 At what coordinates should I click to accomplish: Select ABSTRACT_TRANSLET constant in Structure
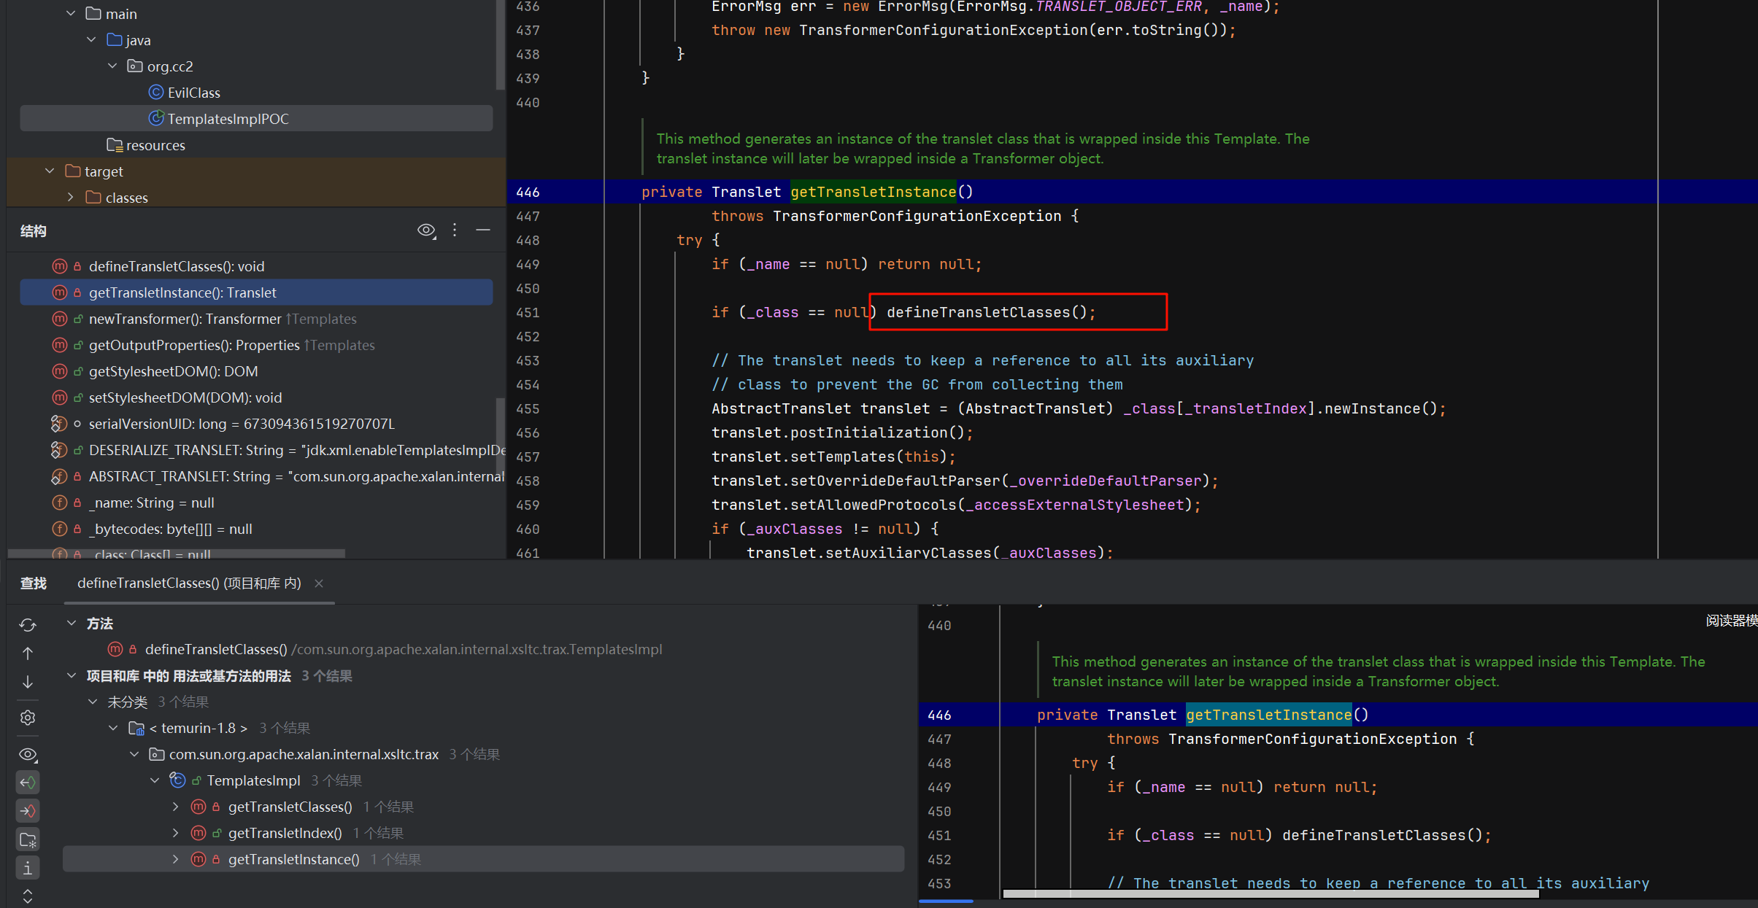tap(297, 476)
